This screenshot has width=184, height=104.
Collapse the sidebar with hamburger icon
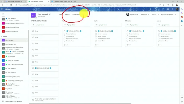coord(3,14)
